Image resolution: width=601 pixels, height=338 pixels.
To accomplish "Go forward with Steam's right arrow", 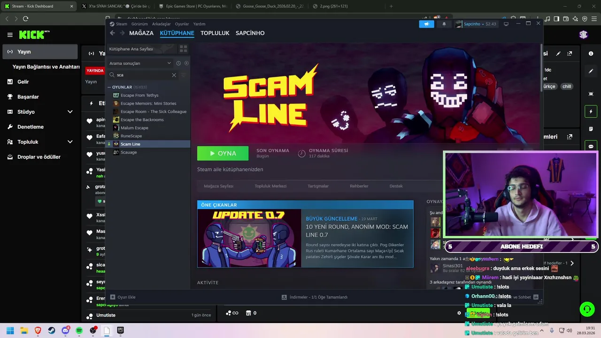I will (x=122, y=33).
